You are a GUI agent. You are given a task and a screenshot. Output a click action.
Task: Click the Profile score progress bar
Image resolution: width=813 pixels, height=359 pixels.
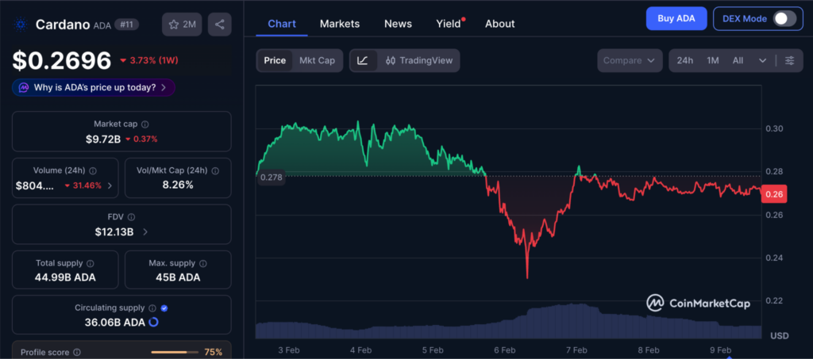pos(174,352)
